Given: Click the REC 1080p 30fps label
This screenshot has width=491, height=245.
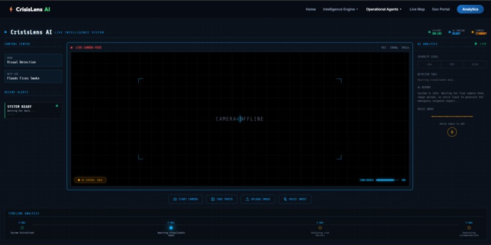Looking at the screenshot, I should (x=395, y=47).
